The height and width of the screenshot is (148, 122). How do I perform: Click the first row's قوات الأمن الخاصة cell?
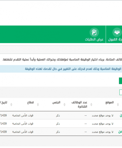click(x=23, y=115)
